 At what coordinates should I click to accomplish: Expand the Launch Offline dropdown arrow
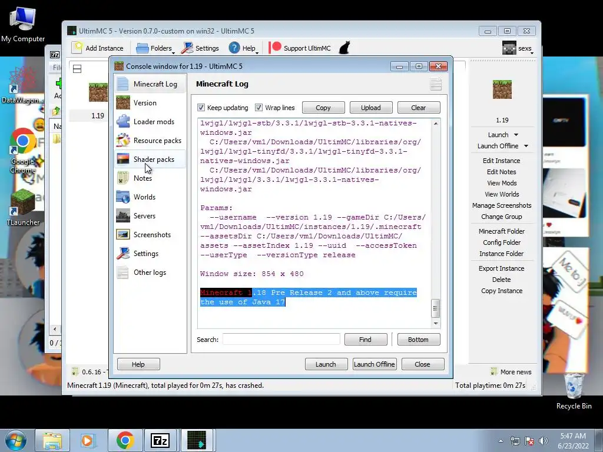pos(526,146)
